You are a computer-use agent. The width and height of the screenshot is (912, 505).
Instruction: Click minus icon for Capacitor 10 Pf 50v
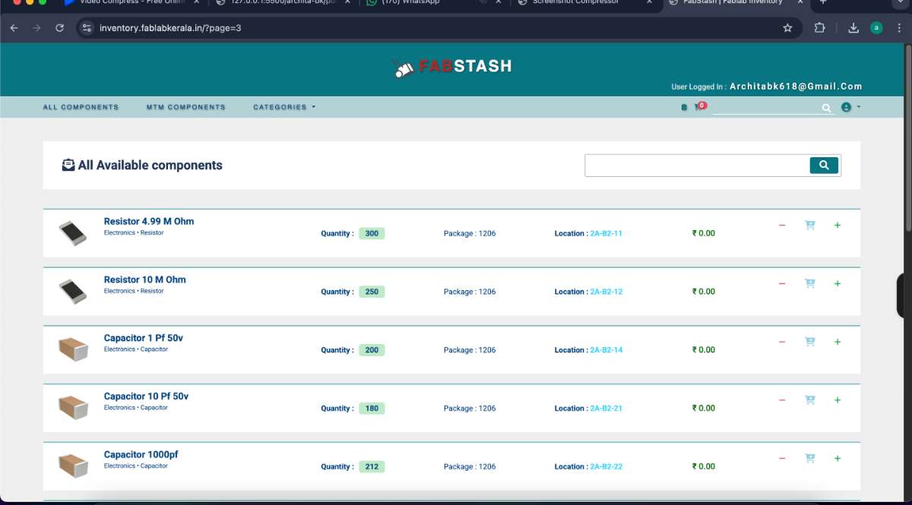tap(782, 400)
